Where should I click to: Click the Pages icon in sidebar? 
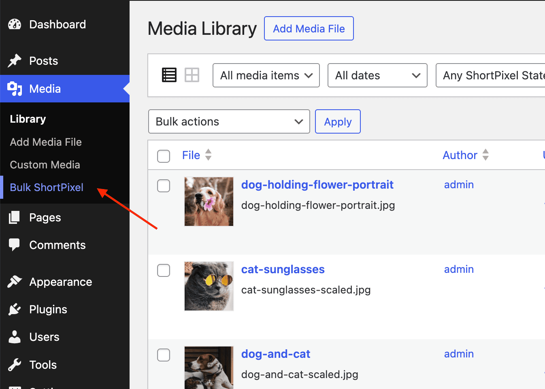[x=15, y=217]
